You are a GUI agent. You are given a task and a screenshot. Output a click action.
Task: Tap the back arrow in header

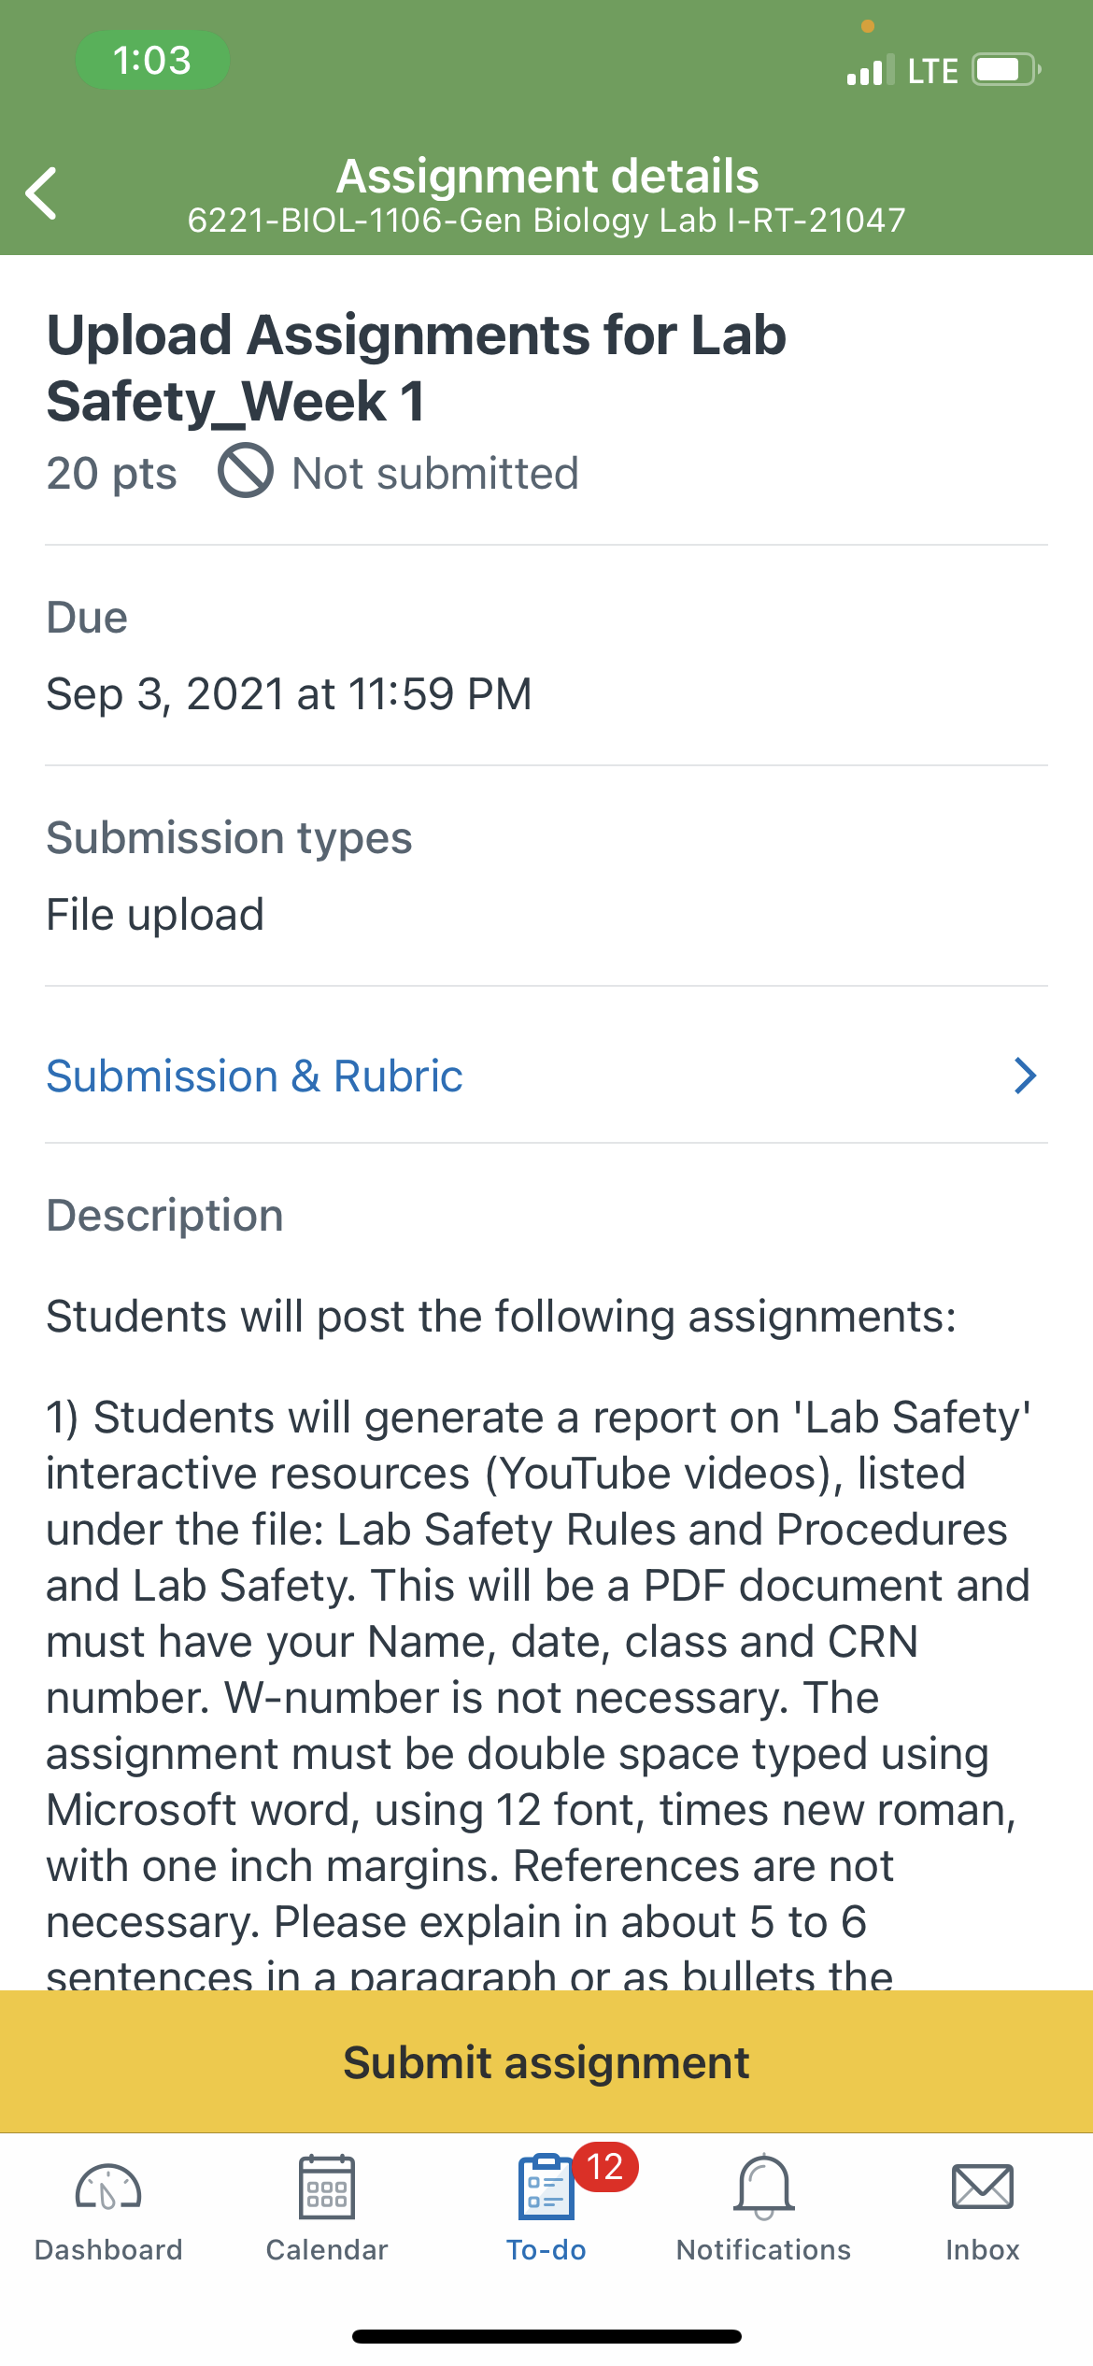(x=42, y=193)
